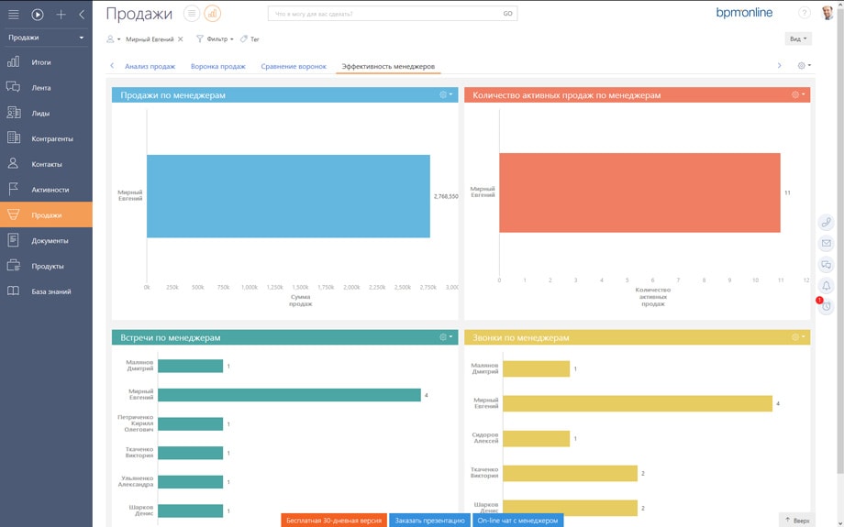Click the Петриченко Кирилл Олегович label

pyautogui.click(x=136, y=423)
